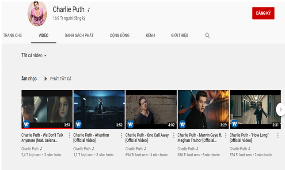
Task: Click the Warner logo on the How Long thumbnail
Action: tap(235, 124)
